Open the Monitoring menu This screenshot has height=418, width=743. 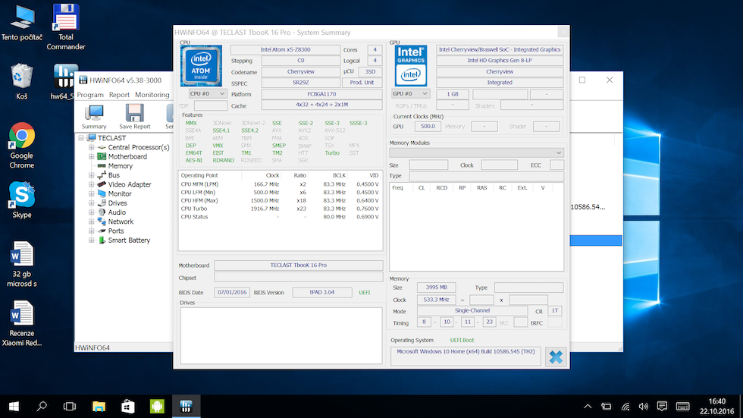point(152,95)
